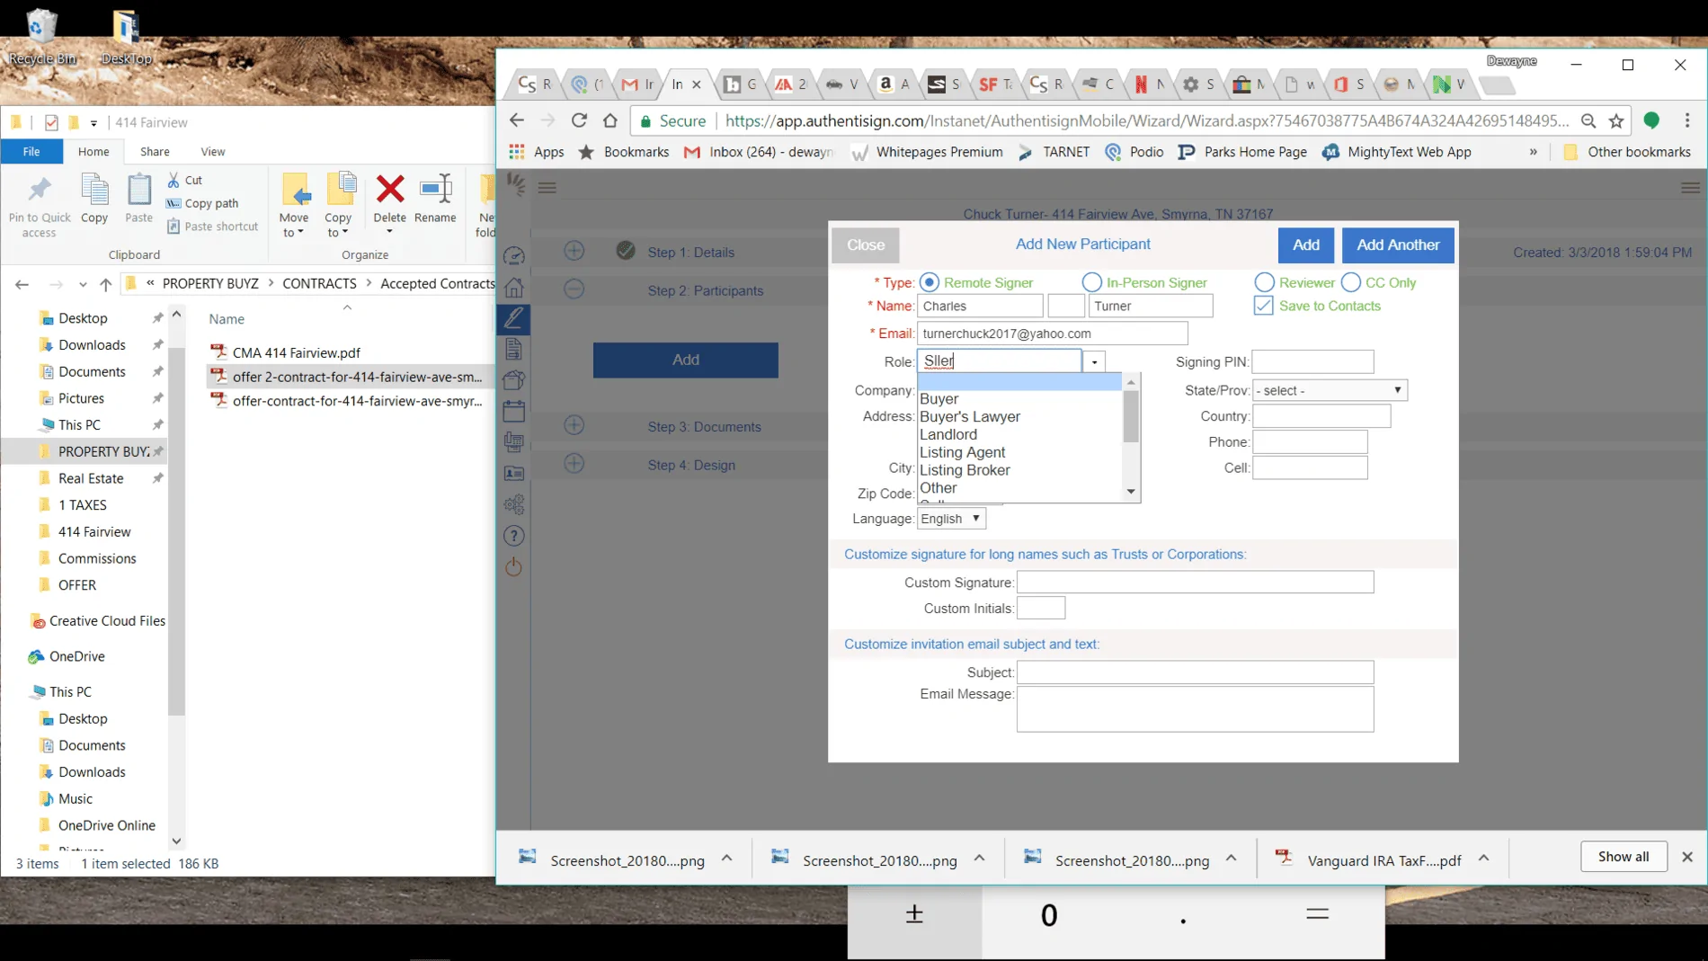
Task: Open the Role dropdown arrow
Action: (1094, 361)
